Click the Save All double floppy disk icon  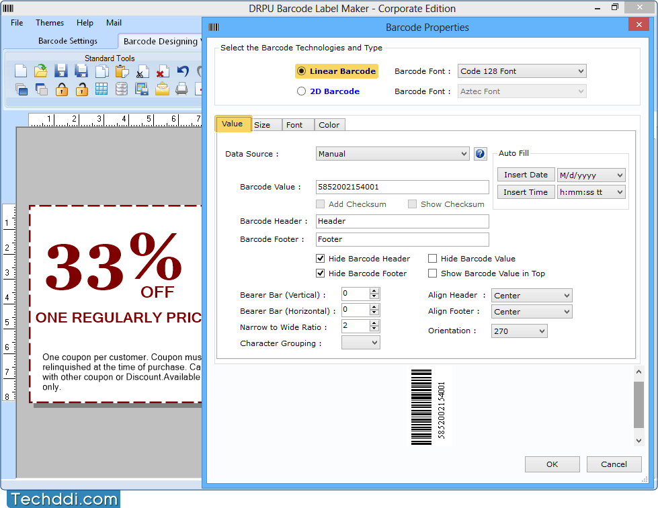[81, 71]
